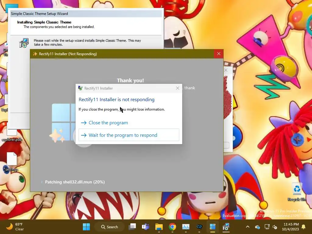Close the window behind Rectify11 installer

(226, 70)
